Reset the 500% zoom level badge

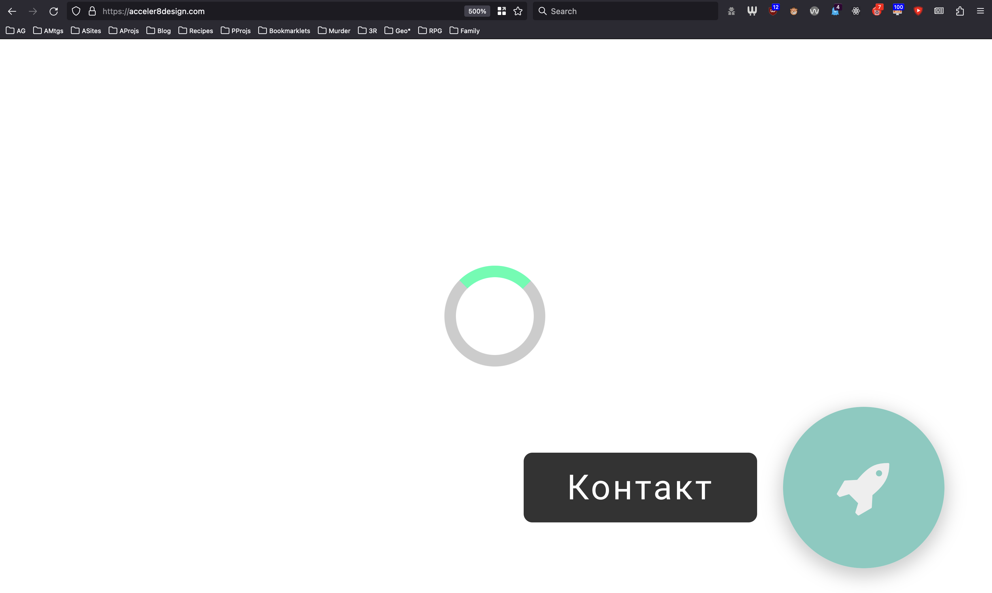pyautogui.click(x=477, y=11)
